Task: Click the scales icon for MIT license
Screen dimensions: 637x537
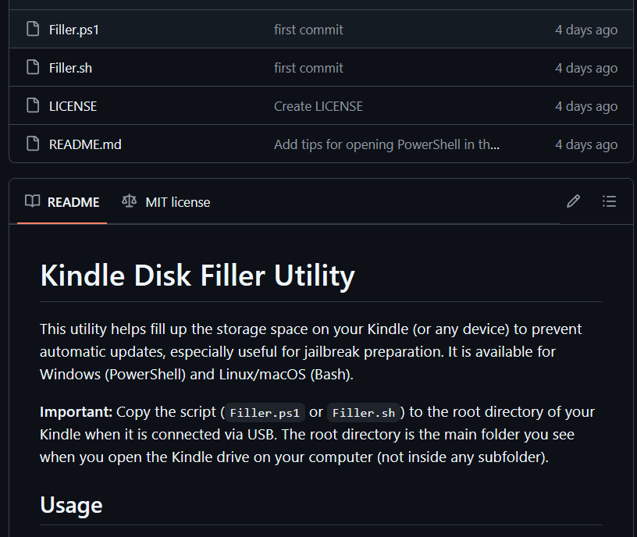Action: [129, 201]
